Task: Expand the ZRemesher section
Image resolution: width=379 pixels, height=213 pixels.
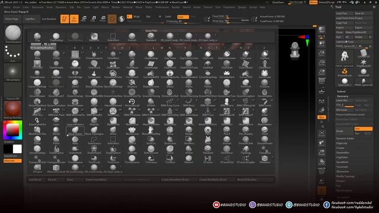Action: (x=342, y=172)
